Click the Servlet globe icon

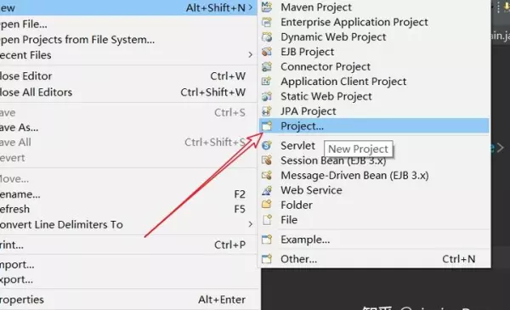[267, 145]
